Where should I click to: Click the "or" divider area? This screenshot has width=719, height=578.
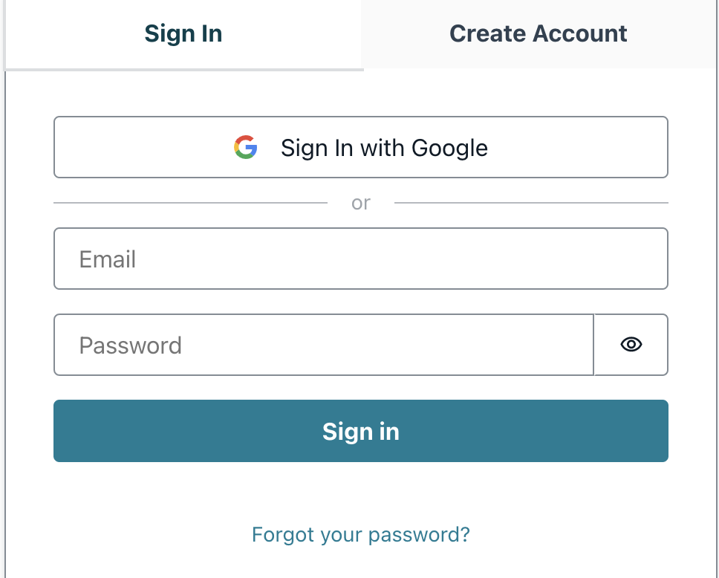coord(361,202)
